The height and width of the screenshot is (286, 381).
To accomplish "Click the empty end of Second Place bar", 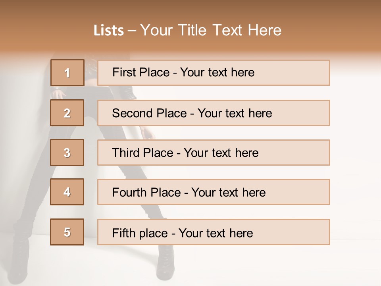I will click(301, 113).
